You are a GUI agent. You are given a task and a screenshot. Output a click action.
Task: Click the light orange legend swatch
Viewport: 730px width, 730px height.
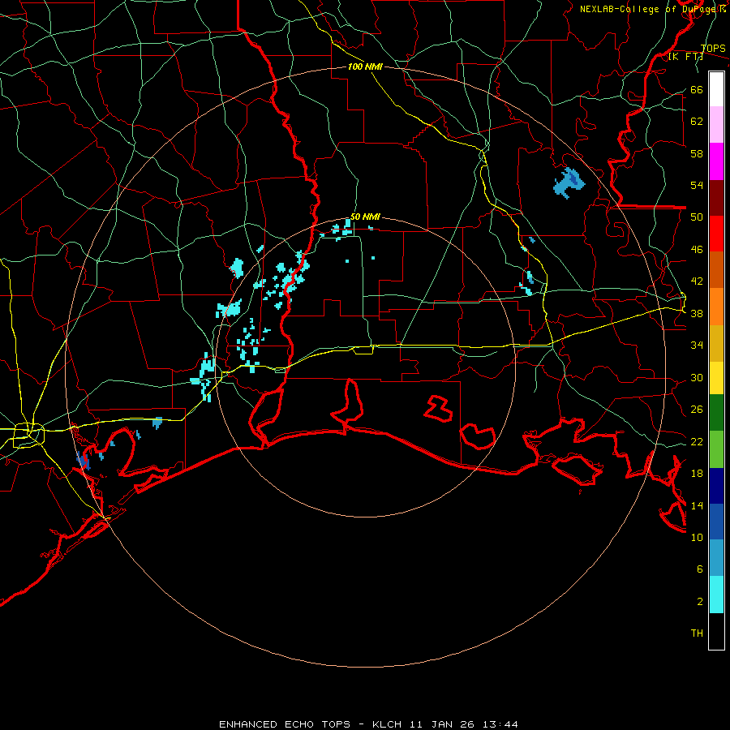pyautogui.click(x=716, y=307)
